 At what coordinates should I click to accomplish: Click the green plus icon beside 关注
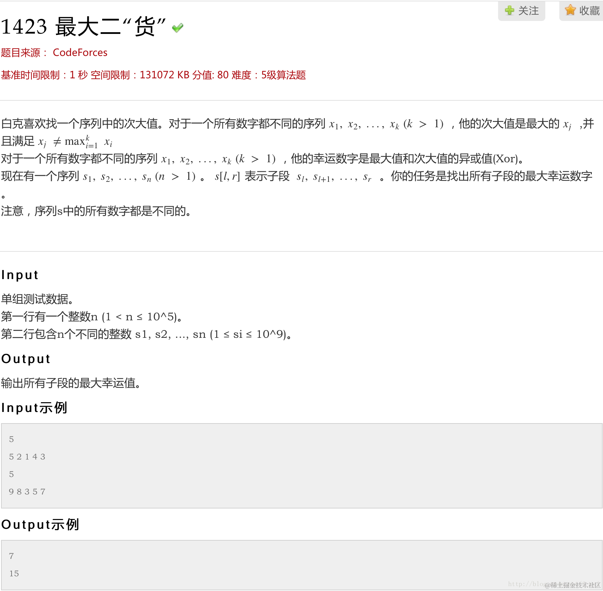[x=510, y=10]
